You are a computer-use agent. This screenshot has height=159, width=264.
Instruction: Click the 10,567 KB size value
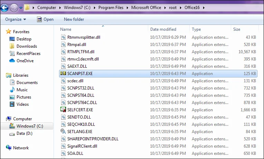(x=247, y=52)
